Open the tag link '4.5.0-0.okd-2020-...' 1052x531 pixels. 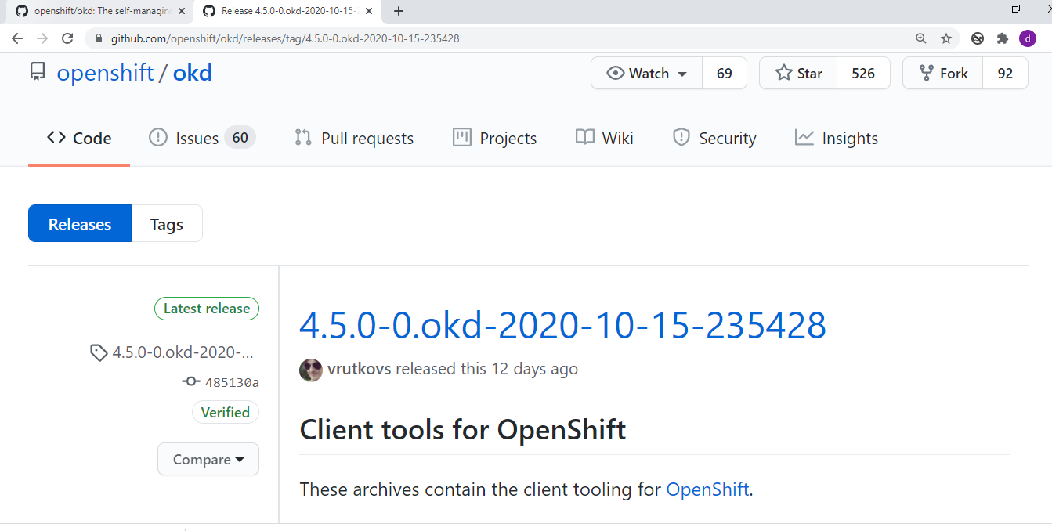click(x=183, y=352)
